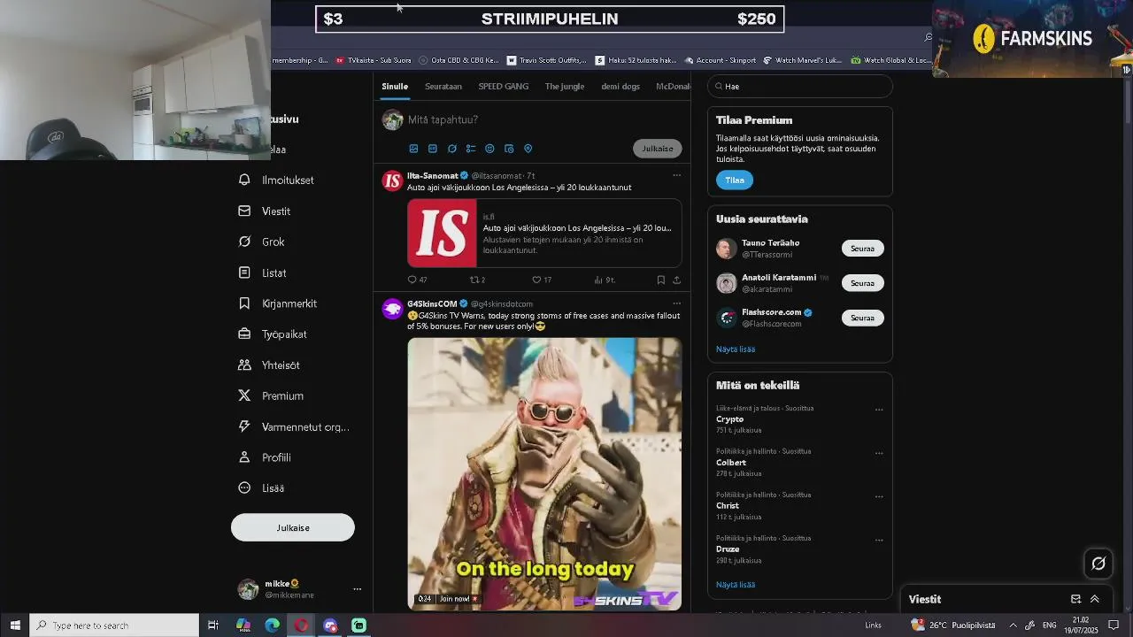This screenshot has width=1133, height=637.
Task: Open Ilmoitukset notifications in sidebar
Action: [x=277, y=180]
